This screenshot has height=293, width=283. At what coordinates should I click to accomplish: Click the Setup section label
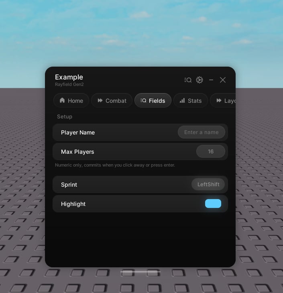[x=65, y=117]
